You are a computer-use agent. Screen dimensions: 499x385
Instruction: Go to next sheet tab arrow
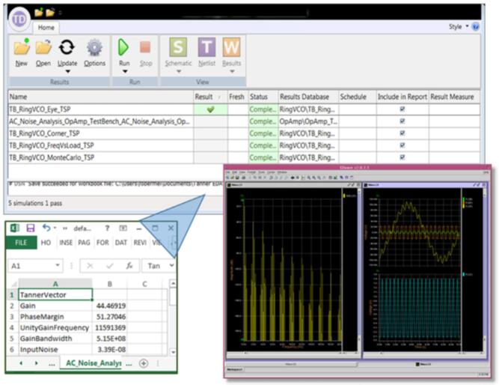(36, 363)
